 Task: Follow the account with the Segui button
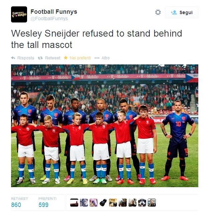pos(182,12)
